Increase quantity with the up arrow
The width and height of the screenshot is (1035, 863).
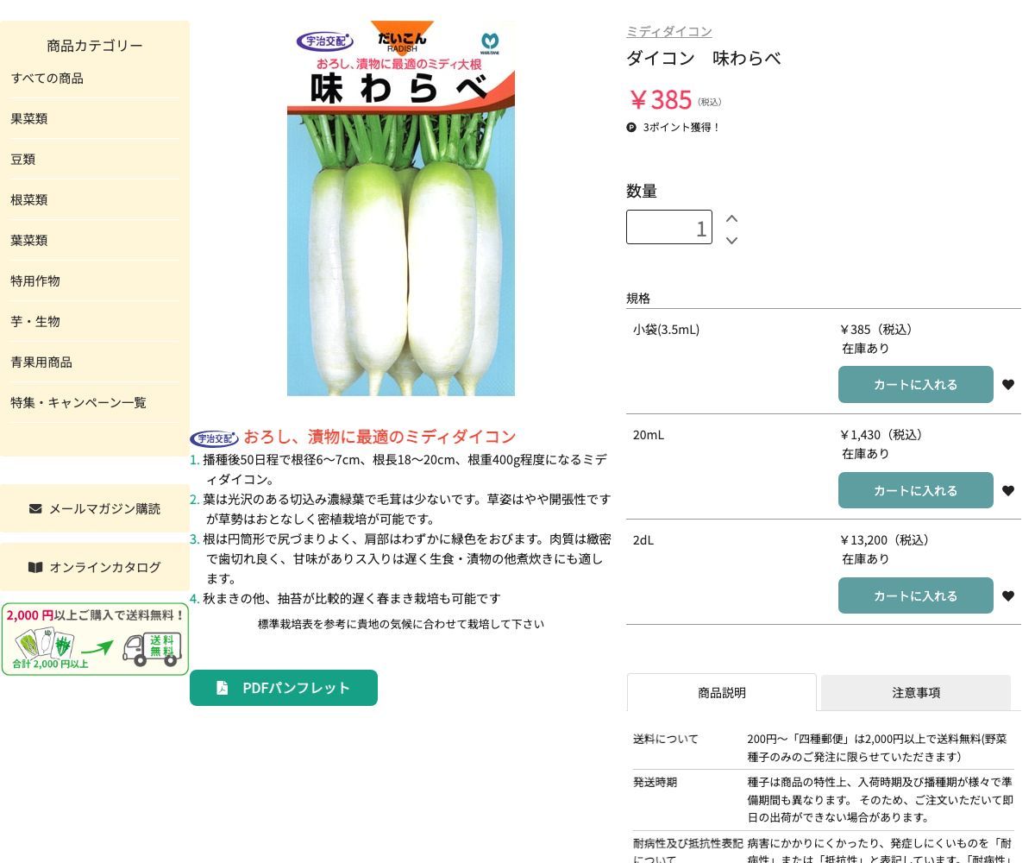click(731, 218)
